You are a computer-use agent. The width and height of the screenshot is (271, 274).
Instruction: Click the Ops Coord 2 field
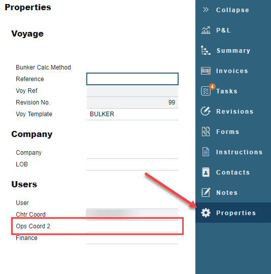132,226
